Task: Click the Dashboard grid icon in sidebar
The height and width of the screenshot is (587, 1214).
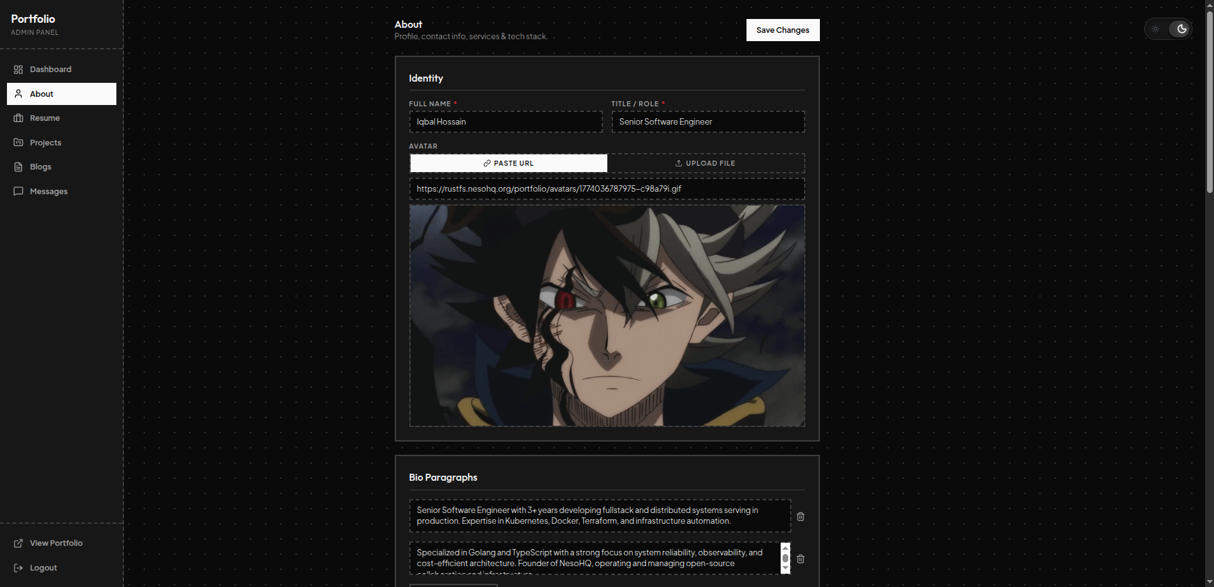Action: (18, 70)
